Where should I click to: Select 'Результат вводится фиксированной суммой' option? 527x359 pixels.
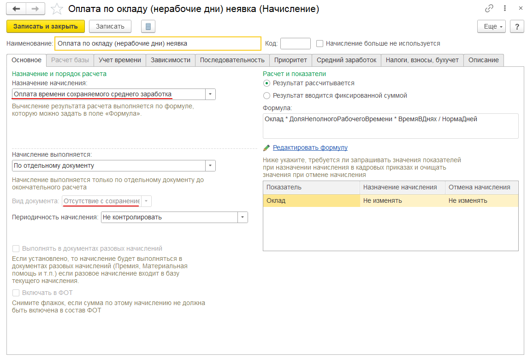(266, 96)
